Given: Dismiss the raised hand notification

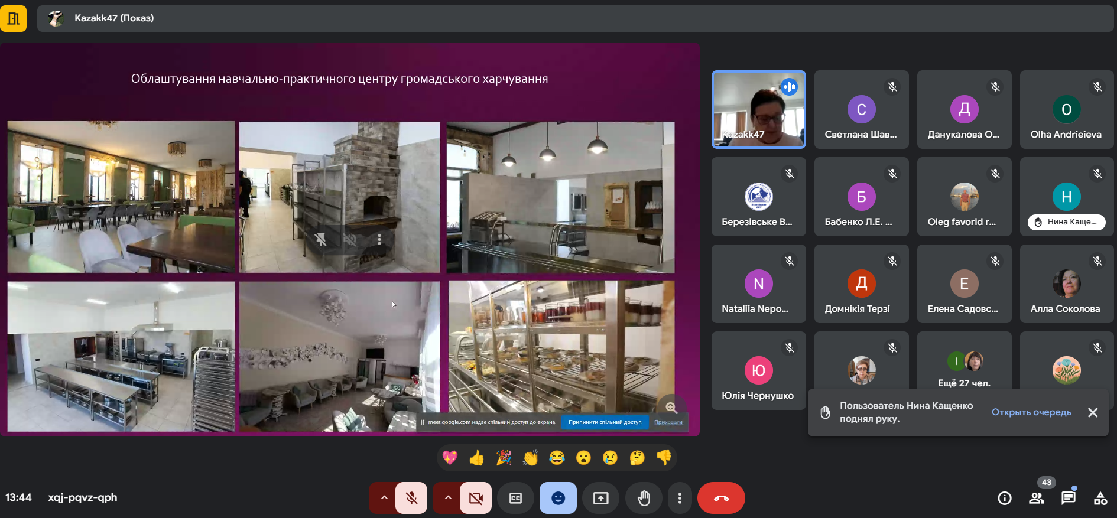Looking at the screenshot, I should tap(1093, 412).
